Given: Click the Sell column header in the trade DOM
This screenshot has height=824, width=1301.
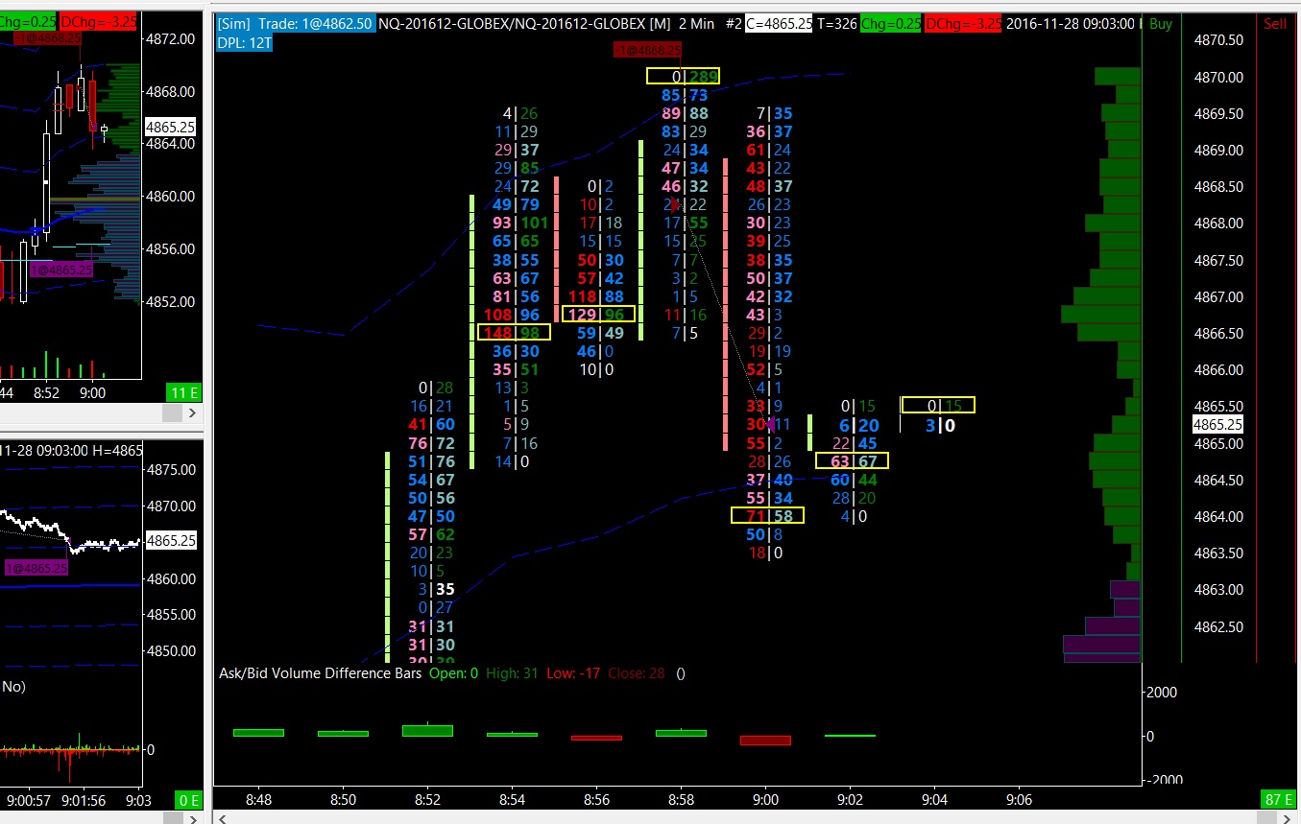Looking at the screenshot, I should tap(1275, 24).
